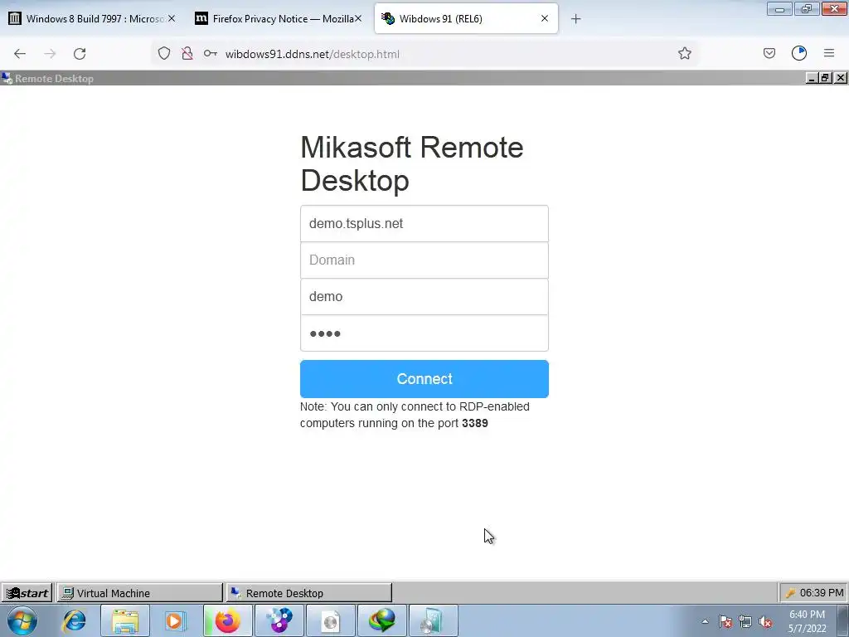Click the insecure connection lock icon
This screenshot has width=849, height=637.
[x=187, y=54]
